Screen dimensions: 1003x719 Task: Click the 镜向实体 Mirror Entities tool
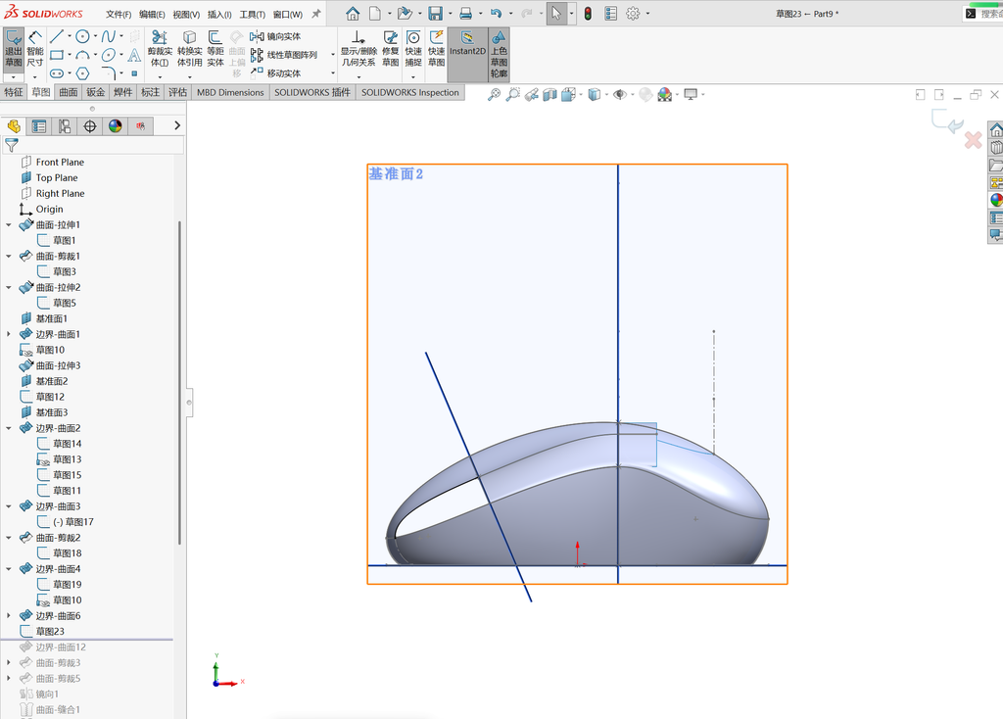(275, 36)
